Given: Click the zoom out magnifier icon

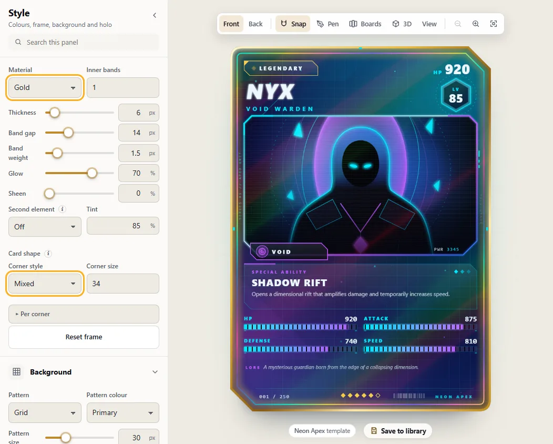Looking at the screenshot, I should (x=457, y=24).
